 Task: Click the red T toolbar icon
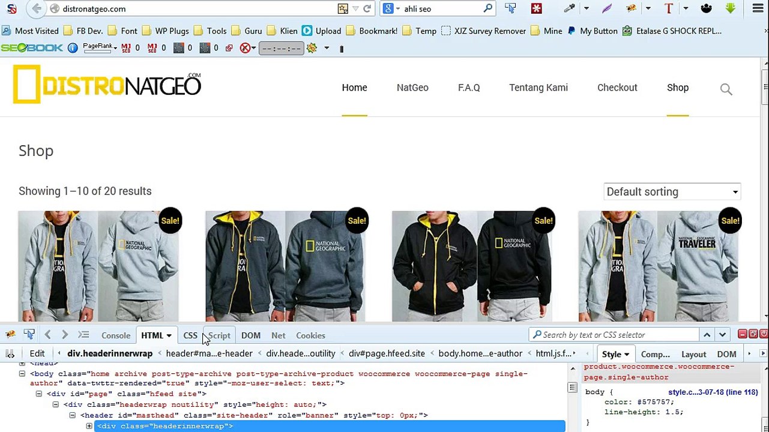669,8
